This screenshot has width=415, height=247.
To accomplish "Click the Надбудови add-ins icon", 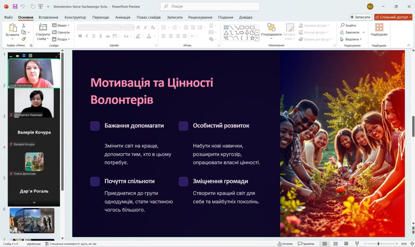I will [x=379, y=28].
